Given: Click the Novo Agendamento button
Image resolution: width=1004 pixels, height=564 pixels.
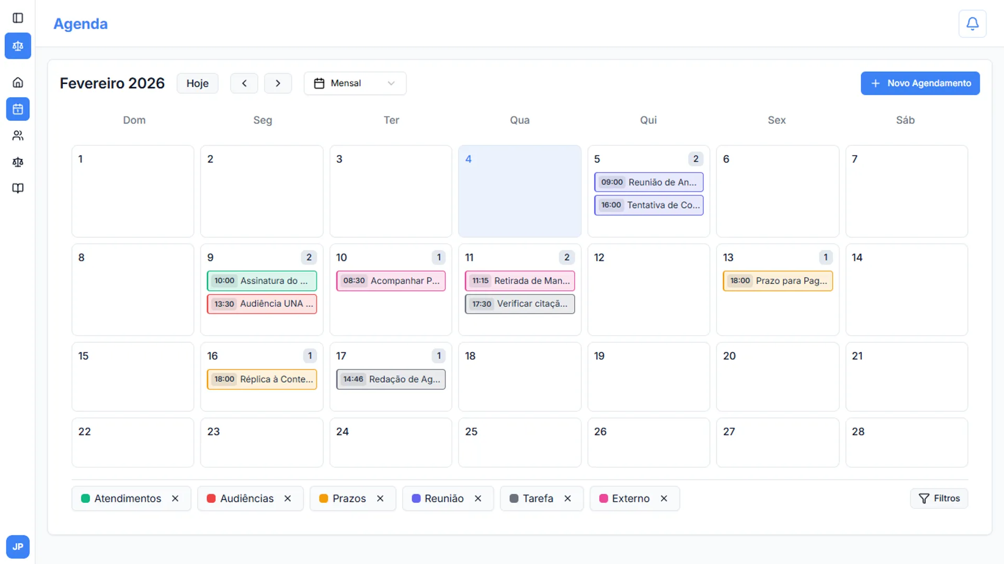Looking at the screenshot, I should 920,83.
